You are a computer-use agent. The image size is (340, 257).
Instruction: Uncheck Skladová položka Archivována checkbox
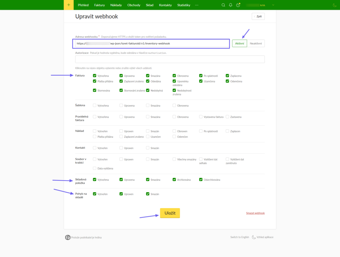pyautogui.click(x=174, y=180)
